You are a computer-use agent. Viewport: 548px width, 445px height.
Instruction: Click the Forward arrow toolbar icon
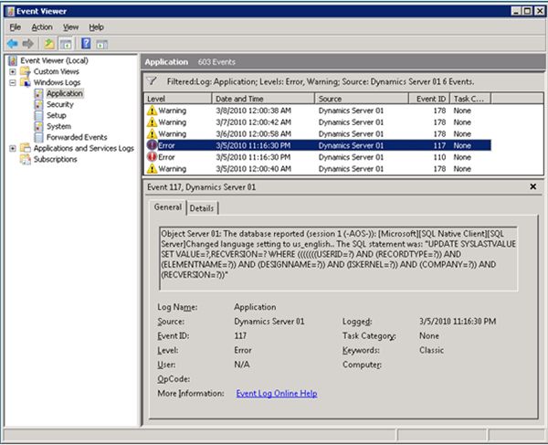tap(28, 44)
